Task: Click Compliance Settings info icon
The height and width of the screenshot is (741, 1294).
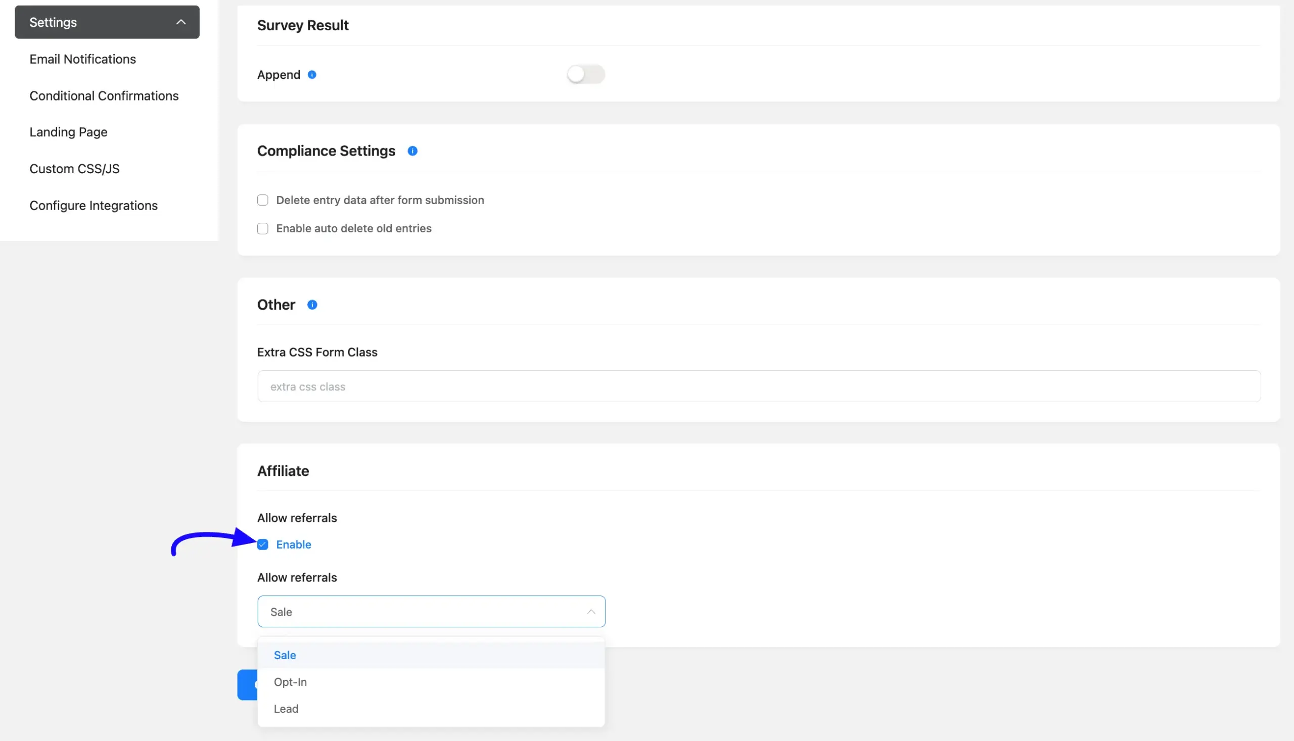Action: click(x=412, y=151)
